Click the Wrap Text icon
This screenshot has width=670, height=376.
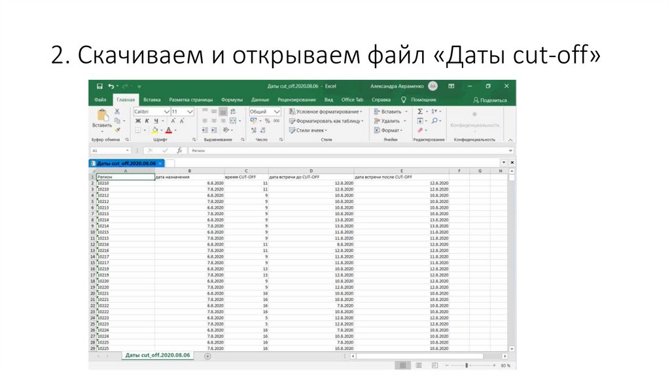click(x=233, y=111)
